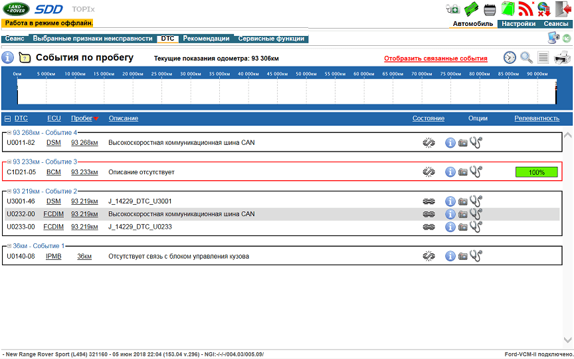This screenshot has width=574, height=359.
Task: Click the FCDIM link in U0233-00 row
Action: coord(53,227)
